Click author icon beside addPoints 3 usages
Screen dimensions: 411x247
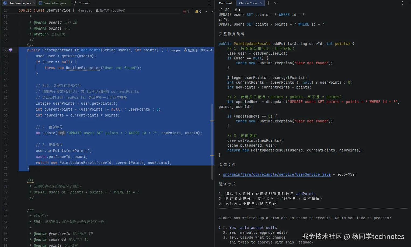(186, 50)
